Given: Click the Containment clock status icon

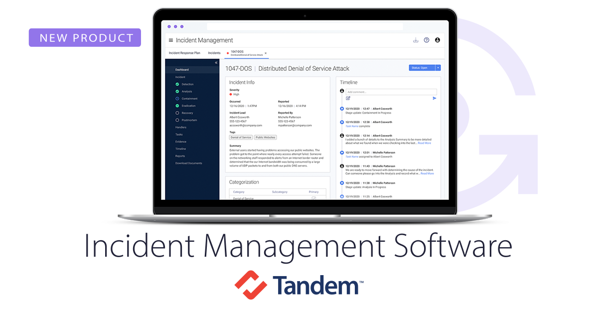Looking at the screenshot, I should pyautogui.click(x=176, y=98).
